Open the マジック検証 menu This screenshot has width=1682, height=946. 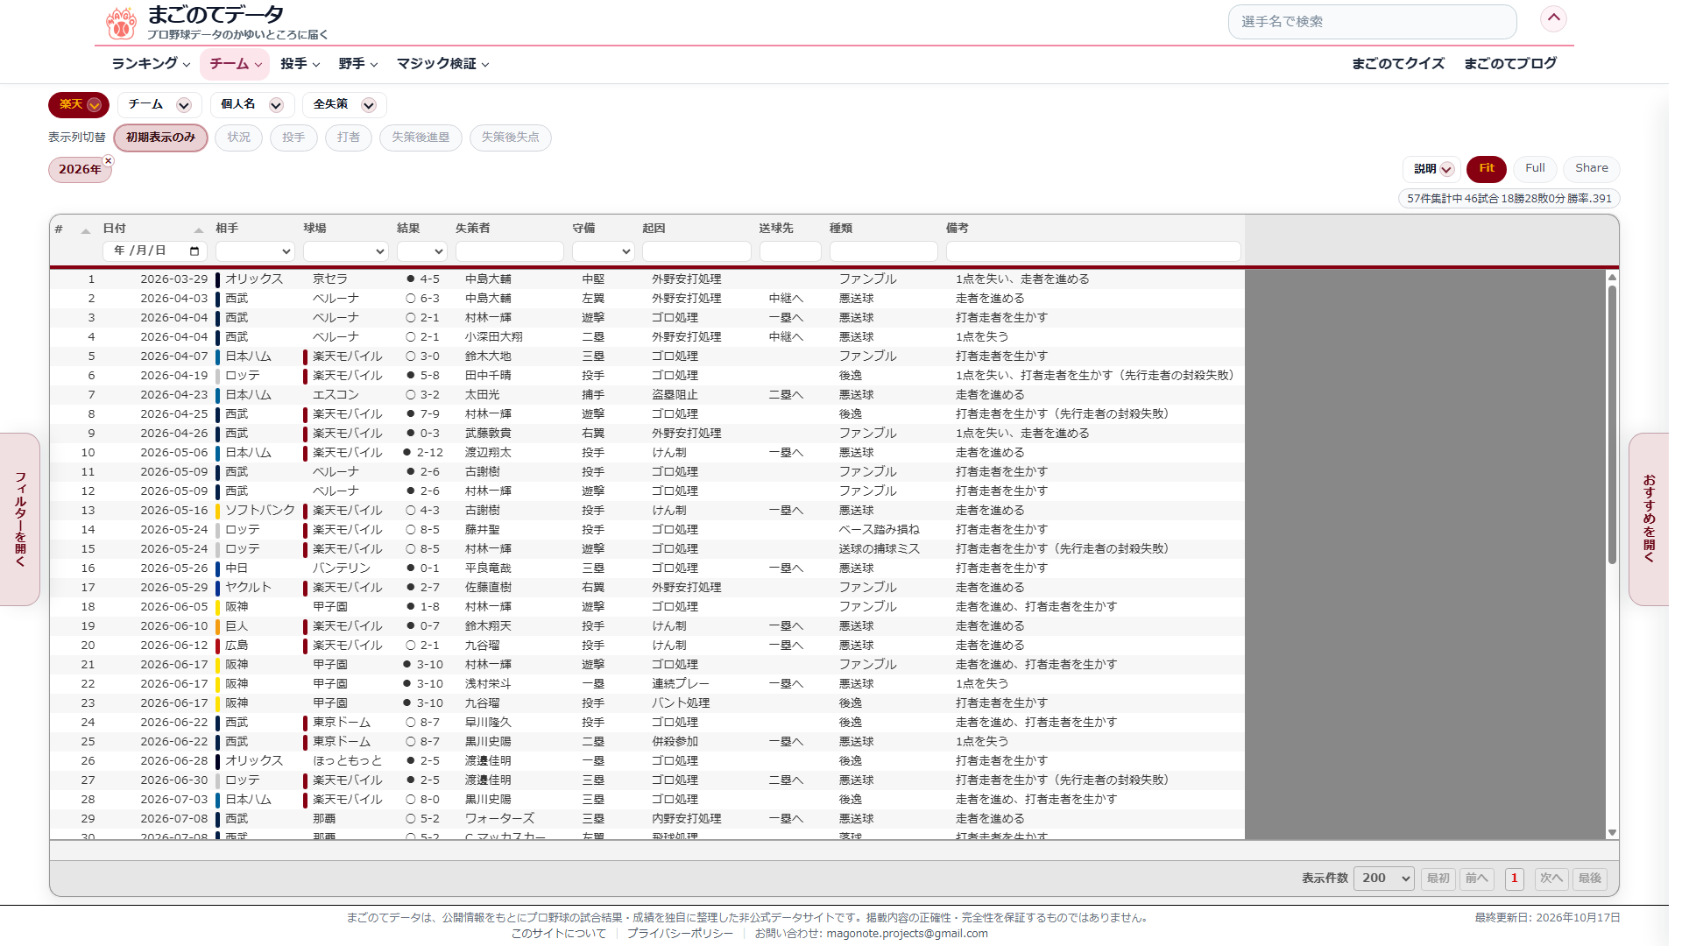pos(443,64)
